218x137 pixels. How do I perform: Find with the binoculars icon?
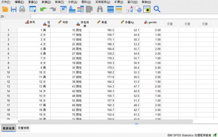(x=100, y=9)
